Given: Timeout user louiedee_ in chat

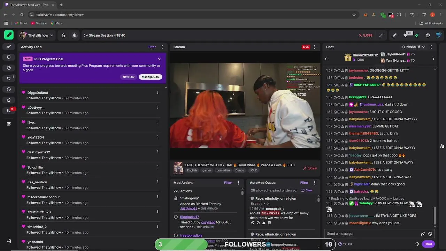Looking at the screenshot, I should [339, 78].
